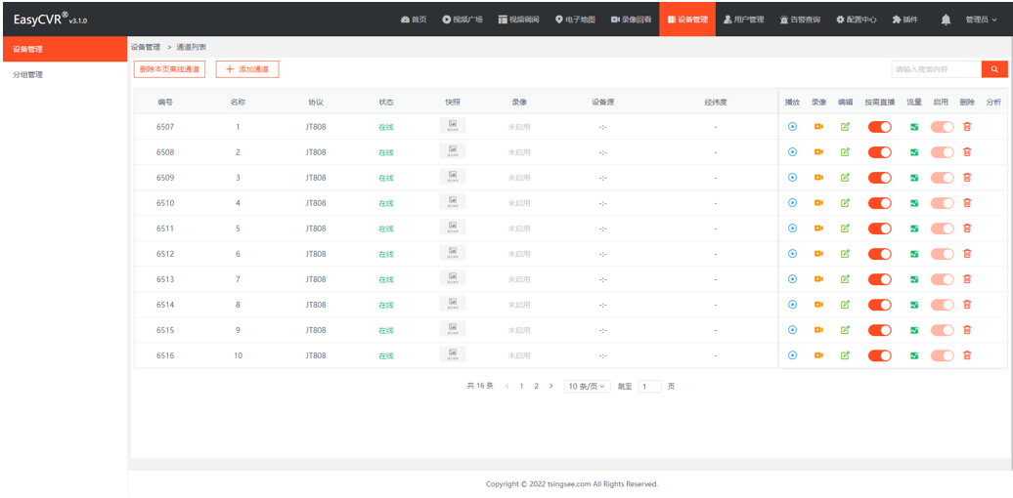Open the 10条/页 page size dropdown
The height and width of the screenshot is (498, 1013).
click(x=587, y=387)
